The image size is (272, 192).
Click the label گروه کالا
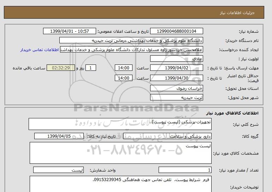click(x=250, y=136)
